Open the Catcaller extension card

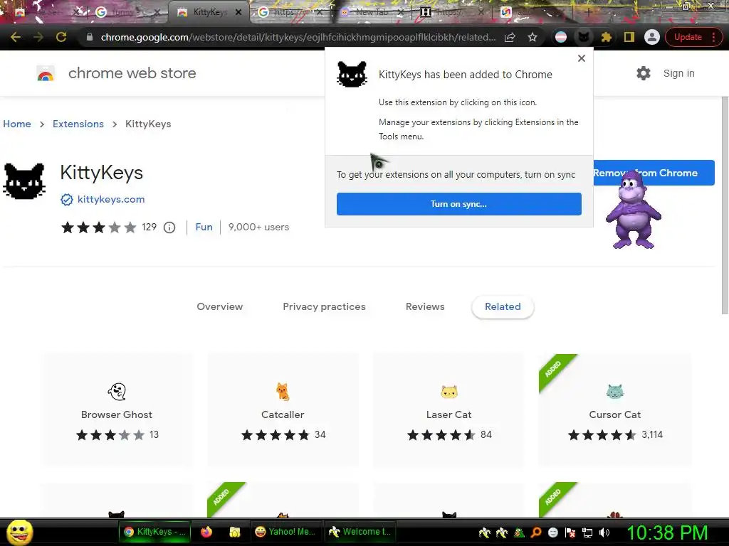click(283, 410)
